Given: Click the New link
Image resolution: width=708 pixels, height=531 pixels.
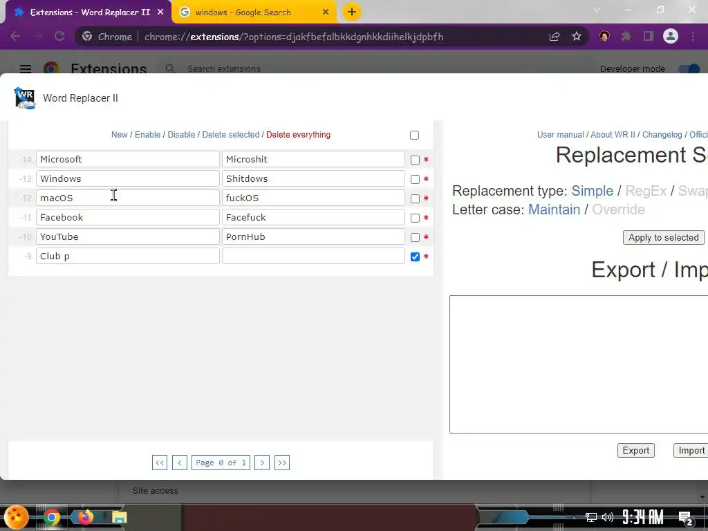Looking at the screenshot, I should [x=119, y=135].
